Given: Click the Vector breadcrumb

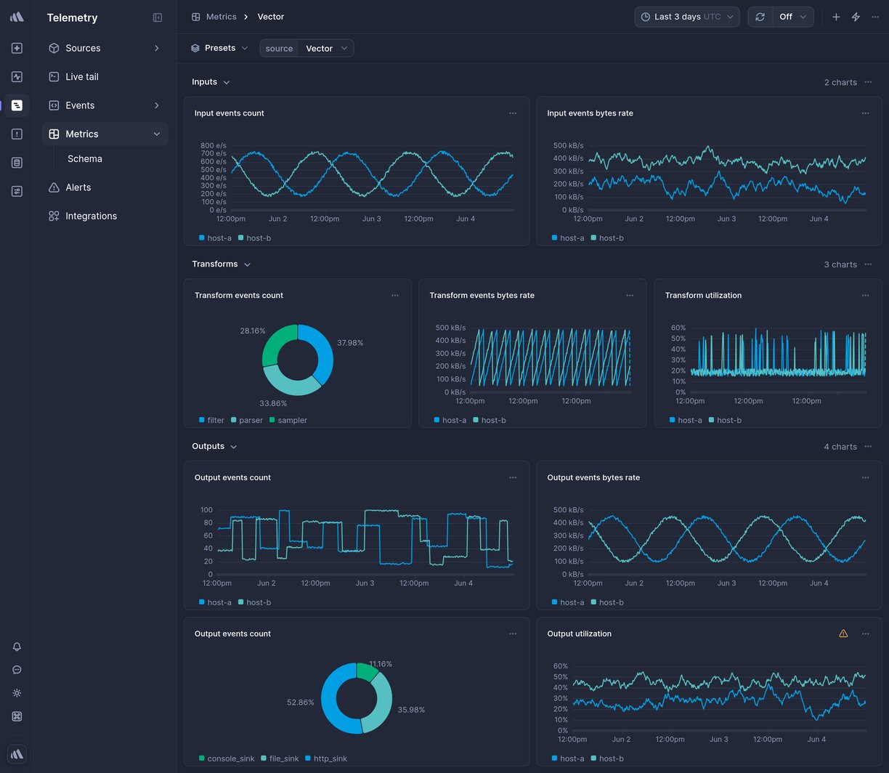Looking at the screenshot, I should [x=271, y=17].
